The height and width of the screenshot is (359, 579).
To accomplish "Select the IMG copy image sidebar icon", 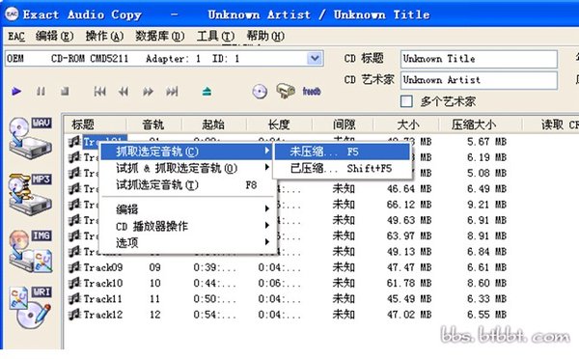I will [x=31, y=251].
